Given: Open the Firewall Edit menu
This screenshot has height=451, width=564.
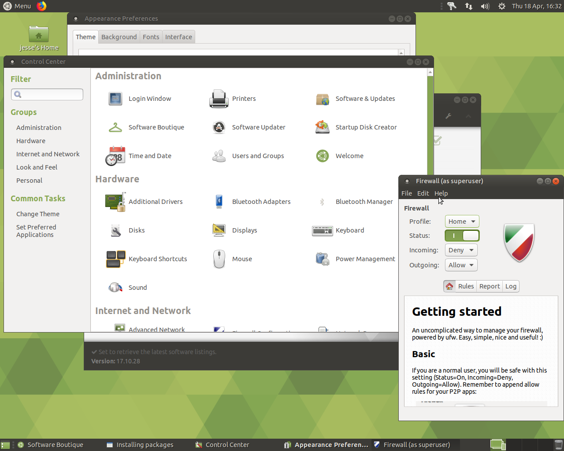Looking at the screenshot, I should [x=423, y=193].
